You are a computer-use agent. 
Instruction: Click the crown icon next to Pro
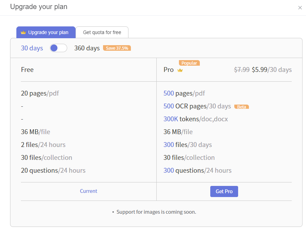click(x=180, y=70)
